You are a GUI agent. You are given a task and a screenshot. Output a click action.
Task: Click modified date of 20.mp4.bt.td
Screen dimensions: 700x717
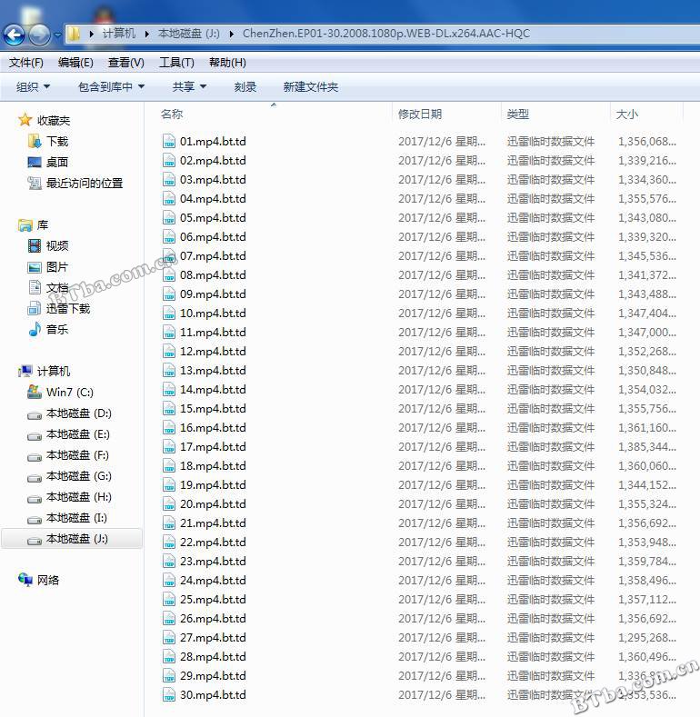[x=442, y=504]
